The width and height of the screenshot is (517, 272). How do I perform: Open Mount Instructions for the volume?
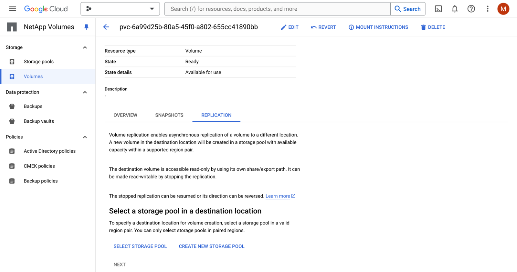click(378, 27)
